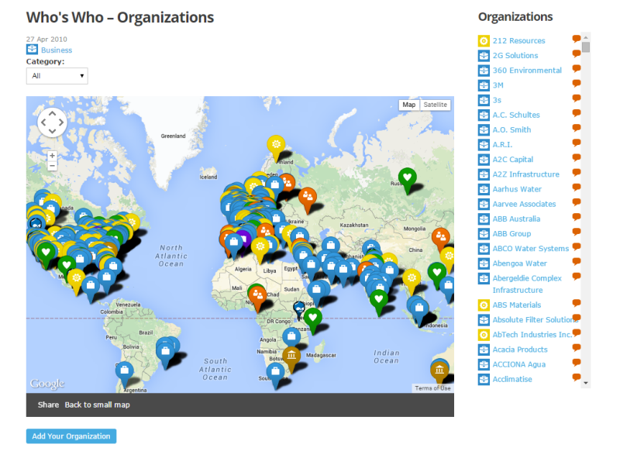Viewport: 620px width, 465px height.
Task: Click the briefcase icon beside 360 Environmental
Action: 484,71
